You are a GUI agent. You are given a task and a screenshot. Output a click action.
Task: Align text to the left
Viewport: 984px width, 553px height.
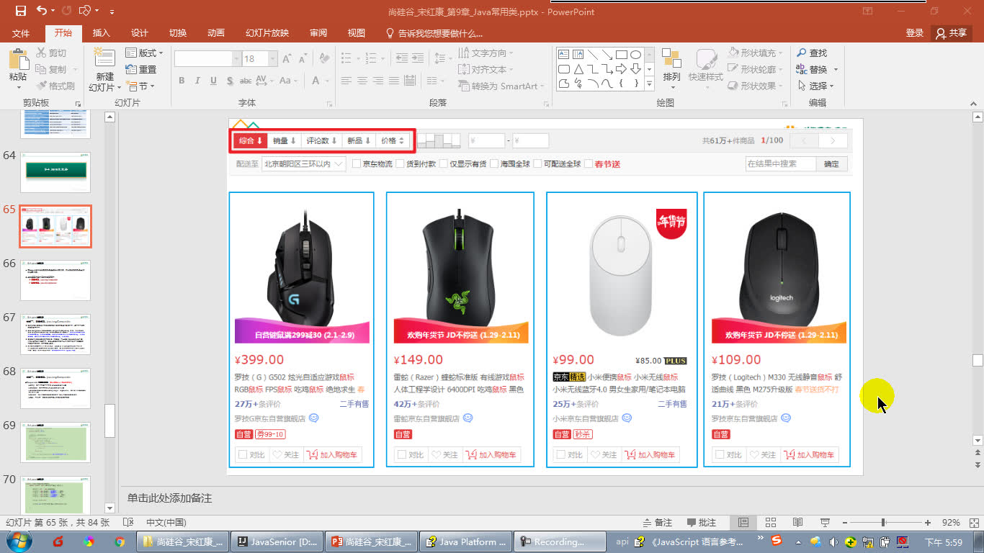pos(346,81)
